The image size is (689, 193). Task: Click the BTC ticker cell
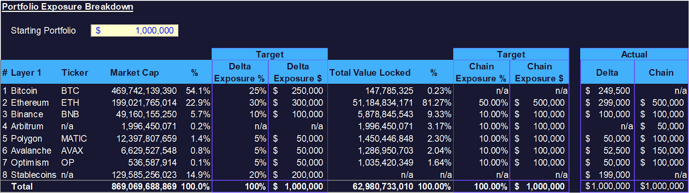tap(70, 91)
